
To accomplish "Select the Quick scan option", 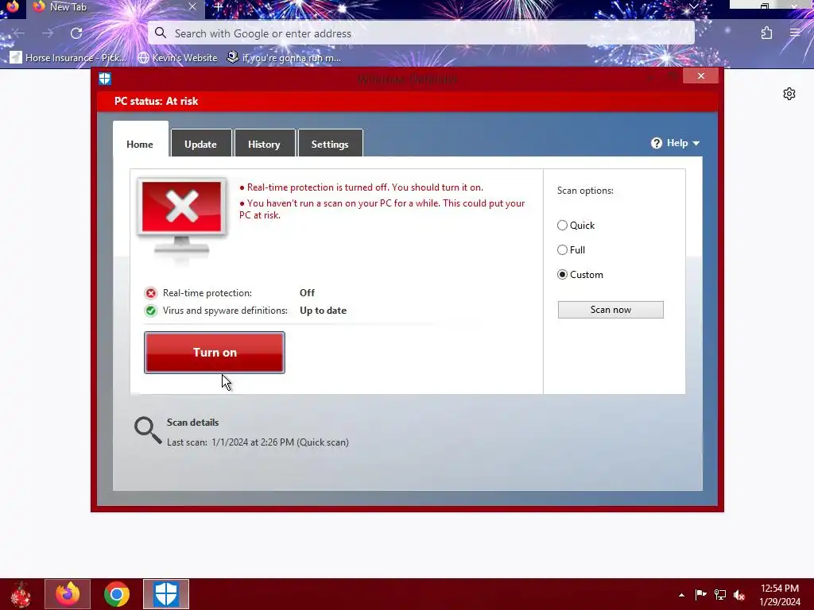I will tap(562, 225).
